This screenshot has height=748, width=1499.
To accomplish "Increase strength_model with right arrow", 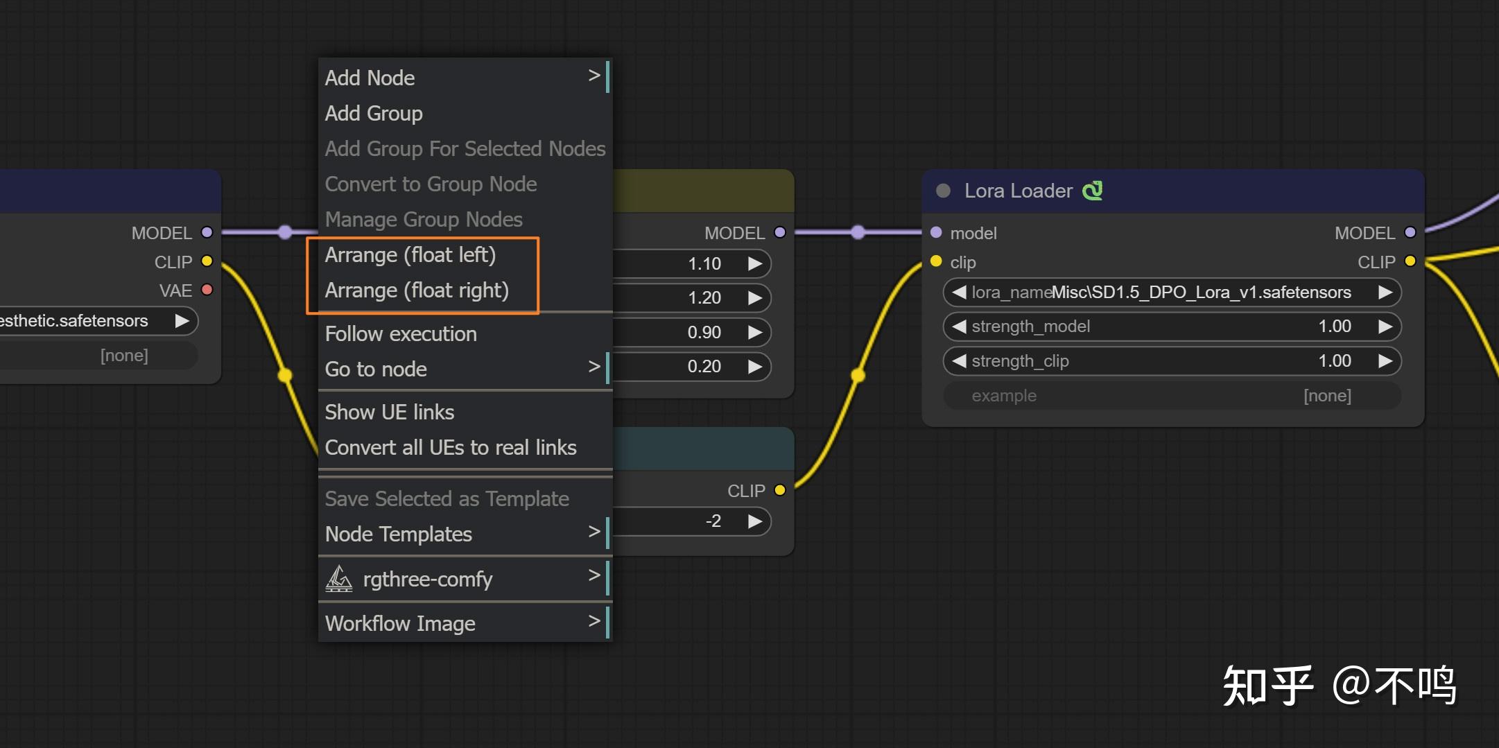I will (1385, 327).
